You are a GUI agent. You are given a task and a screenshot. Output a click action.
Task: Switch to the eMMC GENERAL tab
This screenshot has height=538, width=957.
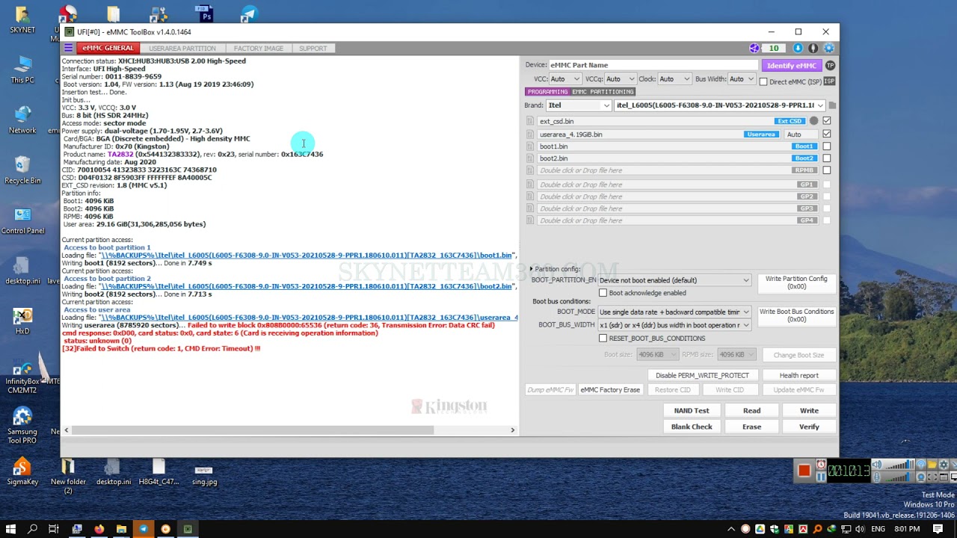tap(108, 48)
